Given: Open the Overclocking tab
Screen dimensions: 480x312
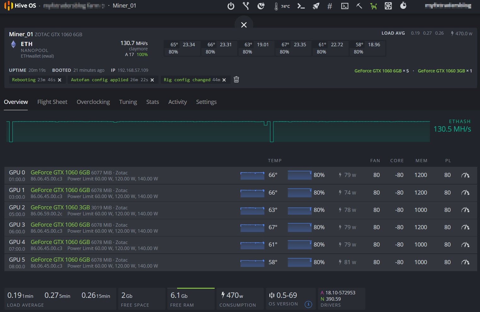Looking at the screenshot, I should click(93, 102).
